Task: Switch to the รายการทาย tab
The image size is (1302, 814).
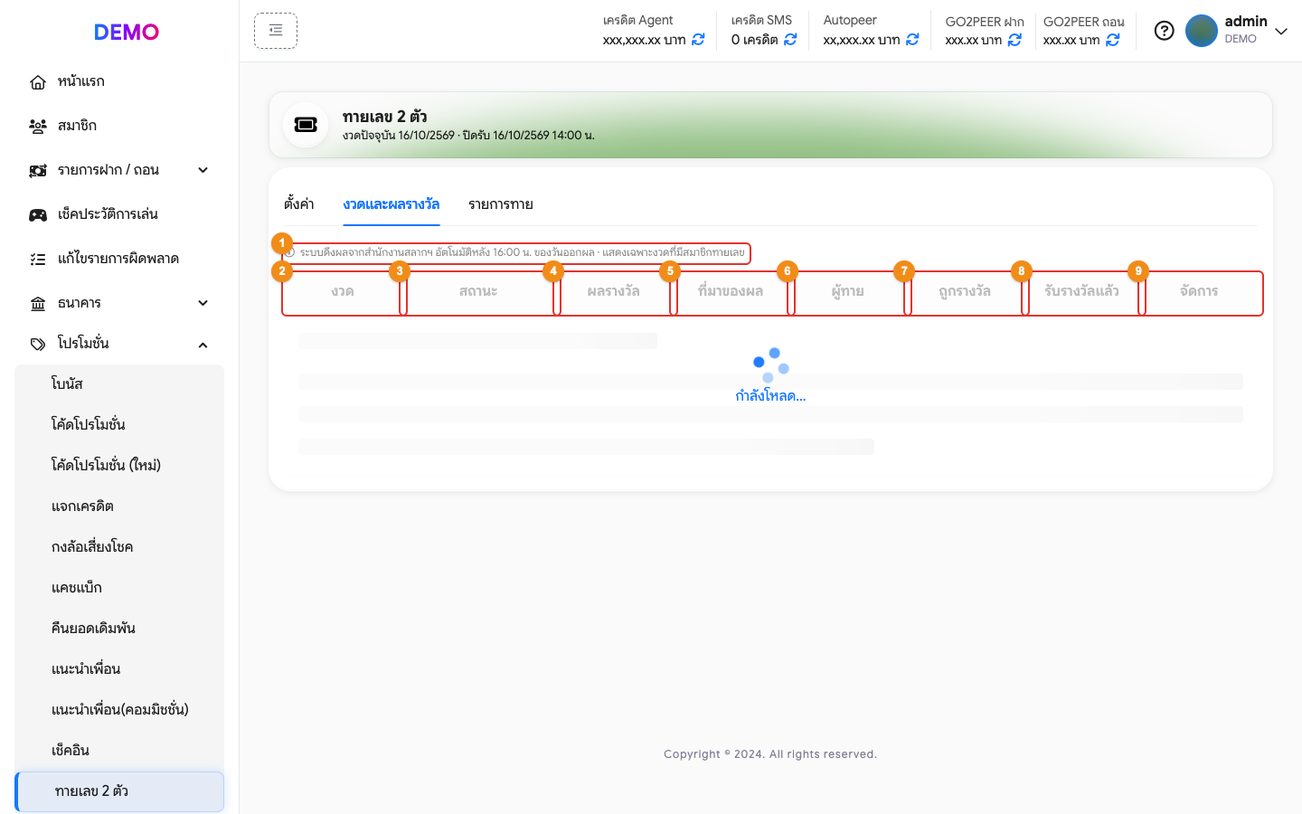Action: pyautogui.click(x=501, y=204)
